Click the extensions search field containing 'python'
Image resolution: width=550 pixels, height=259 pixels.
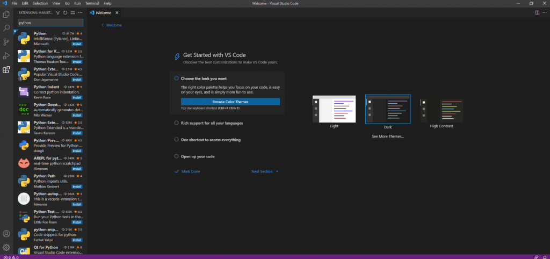50,23
